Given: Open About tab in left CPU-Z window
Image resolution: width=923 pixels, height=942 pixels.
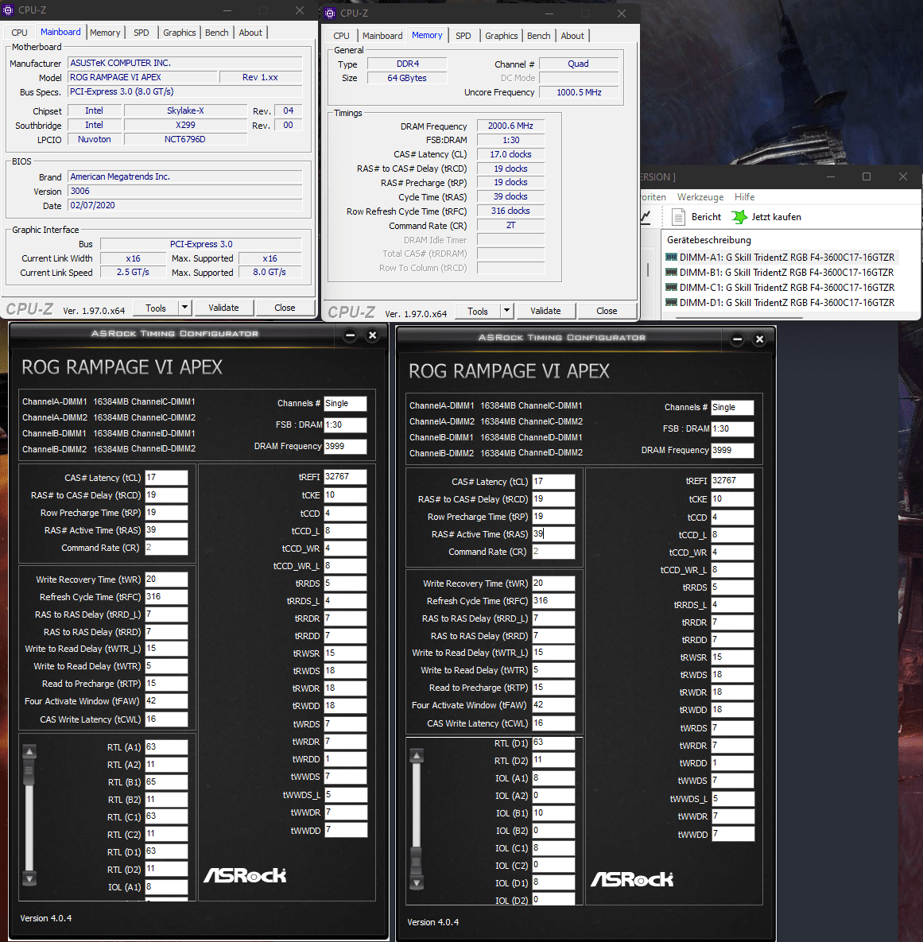Looking at the screenshot, I should coord(250,33).
